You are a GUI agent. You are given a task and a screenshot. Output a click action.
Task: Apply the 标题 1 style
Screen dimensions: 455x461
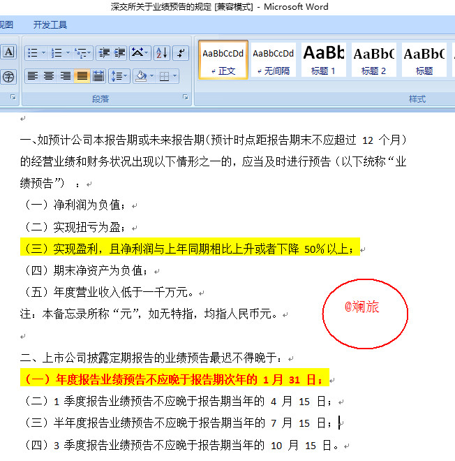[x=323, y=60]
